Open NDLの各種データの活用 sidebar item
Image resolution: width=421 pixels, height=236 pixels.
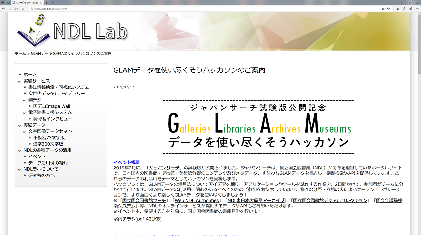(47, 150)
